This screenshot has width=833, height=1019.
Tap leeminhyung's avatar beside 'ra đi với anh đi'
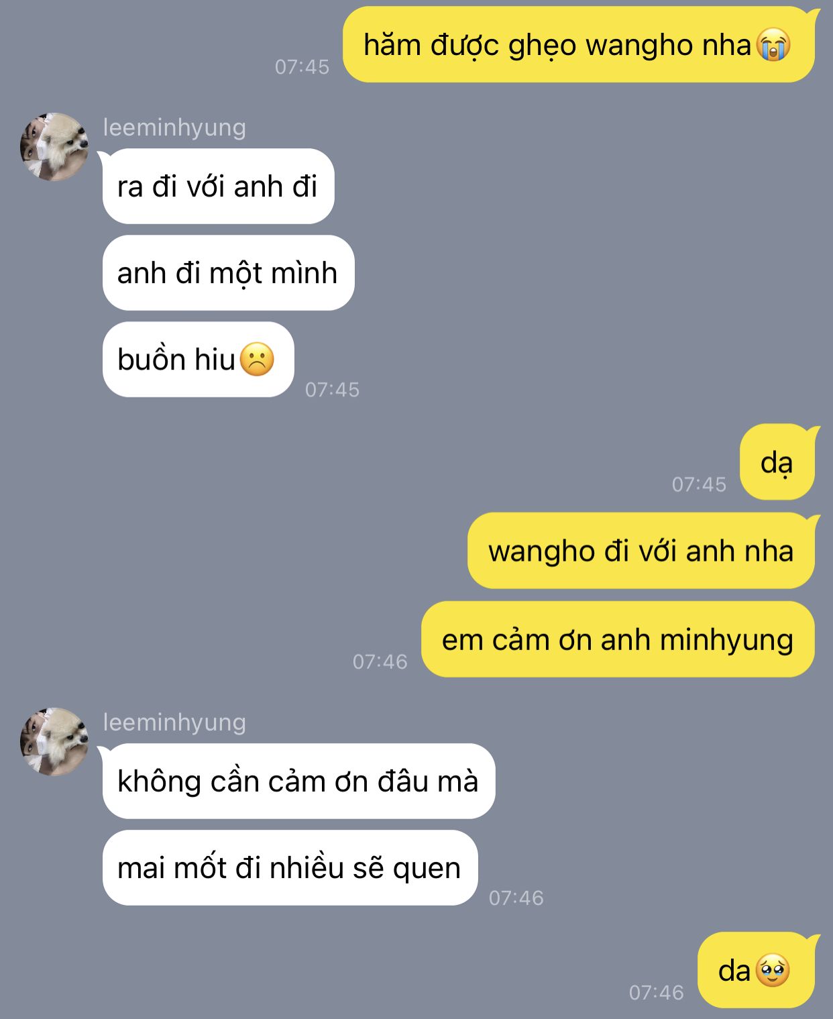tap(54, 146)
